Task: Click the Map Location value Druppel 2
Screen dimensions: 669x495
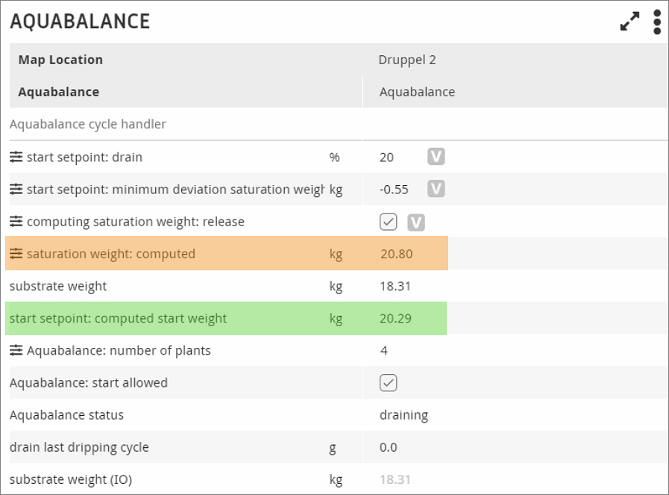Action: pyautogui.click(x=407, y=60)
